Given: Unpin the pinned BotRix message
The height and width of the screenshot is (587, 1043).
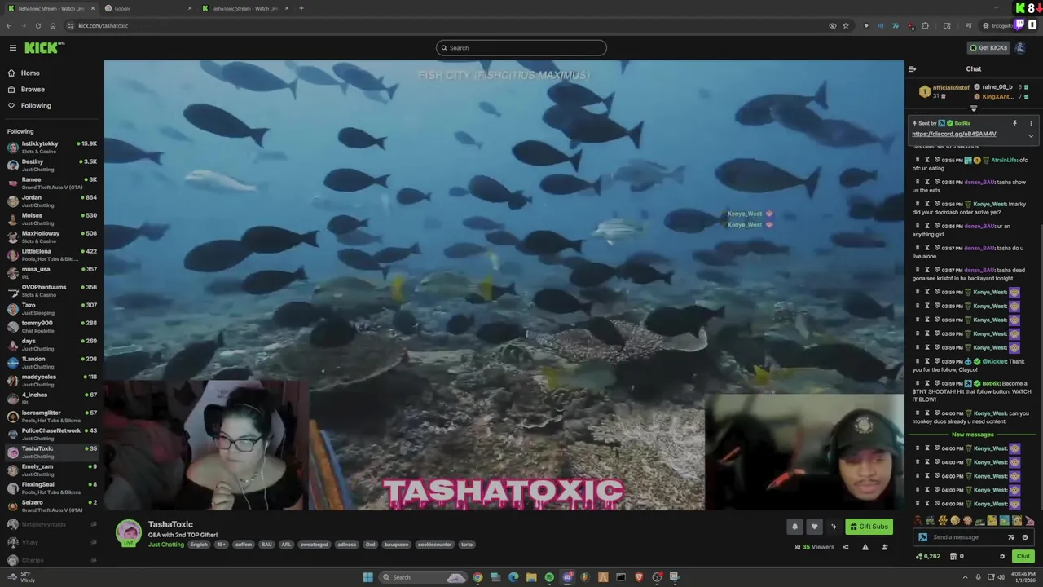Looking at the screenshot, I should [1014, 123].
